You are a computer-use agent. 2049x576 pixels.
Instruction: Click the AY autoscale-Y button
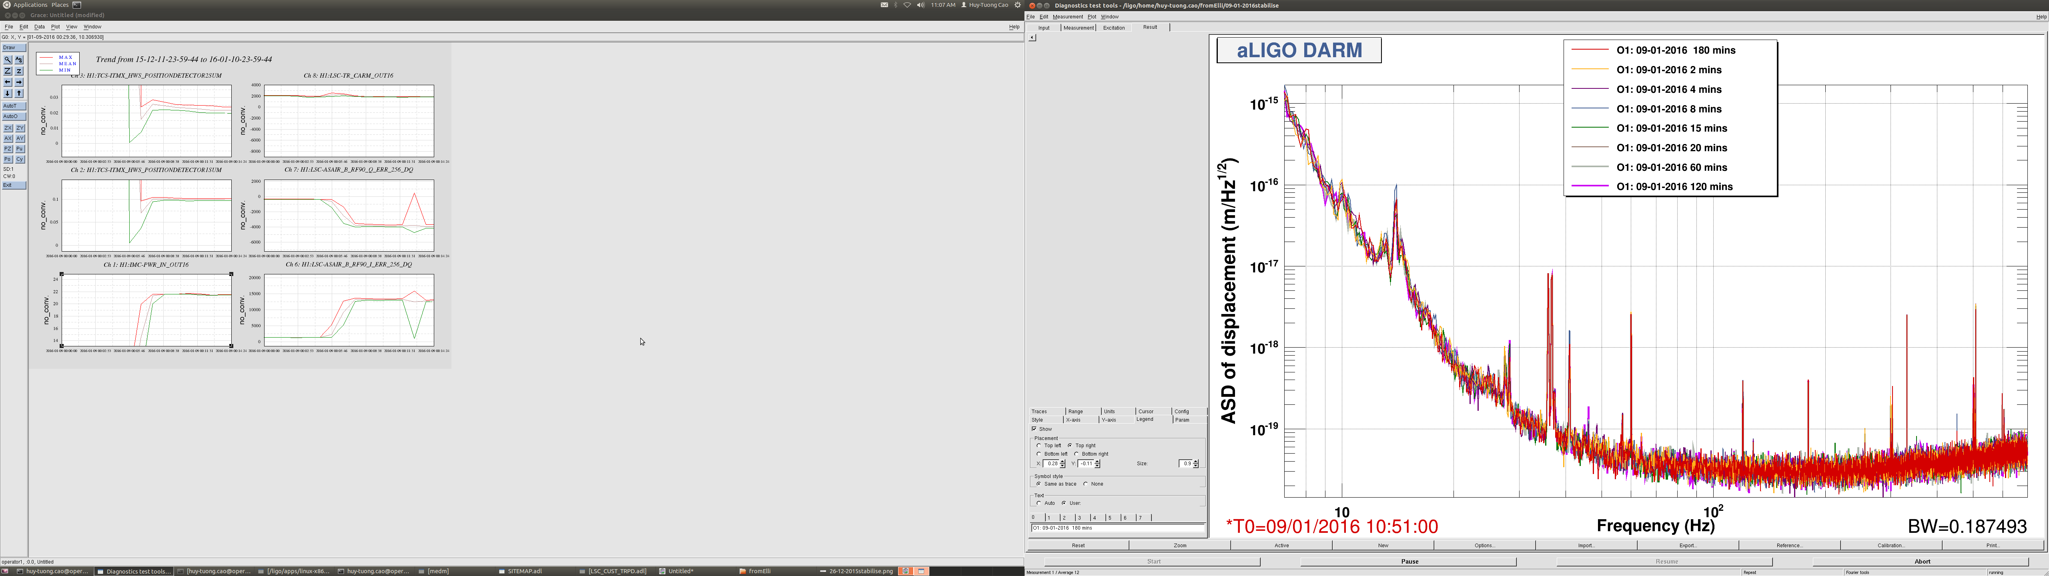click(20, 138)
